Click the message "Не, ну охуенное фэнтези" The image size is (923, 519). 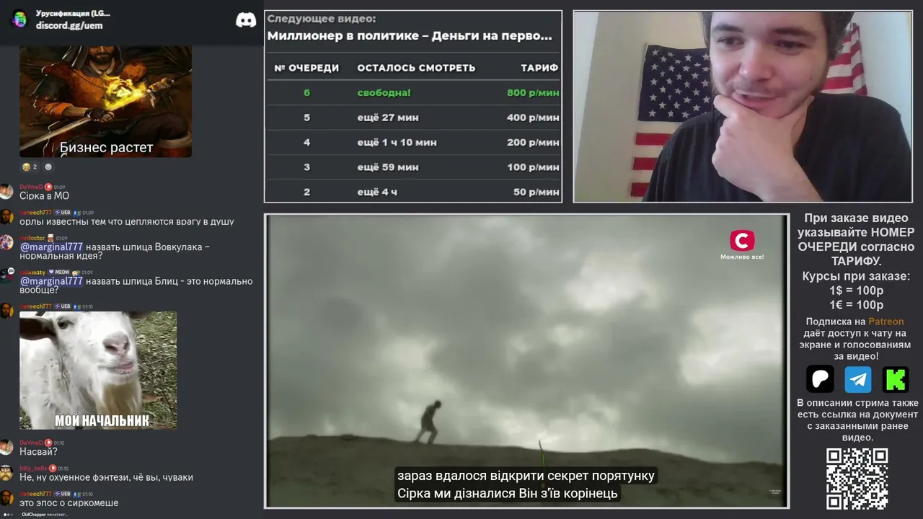pyautogui.click(x=106, y=477)
